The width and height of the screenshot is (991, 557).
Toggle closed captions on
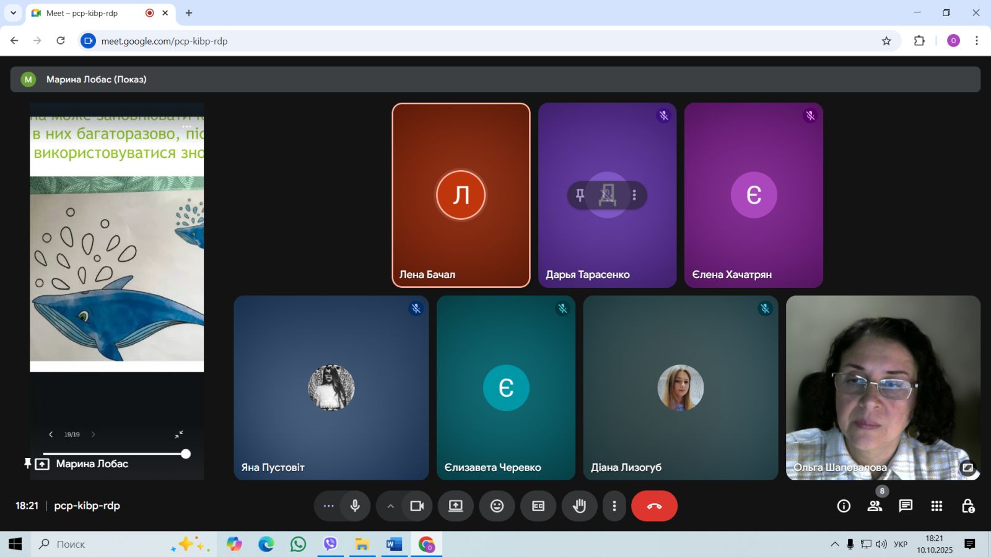[538, 506]
